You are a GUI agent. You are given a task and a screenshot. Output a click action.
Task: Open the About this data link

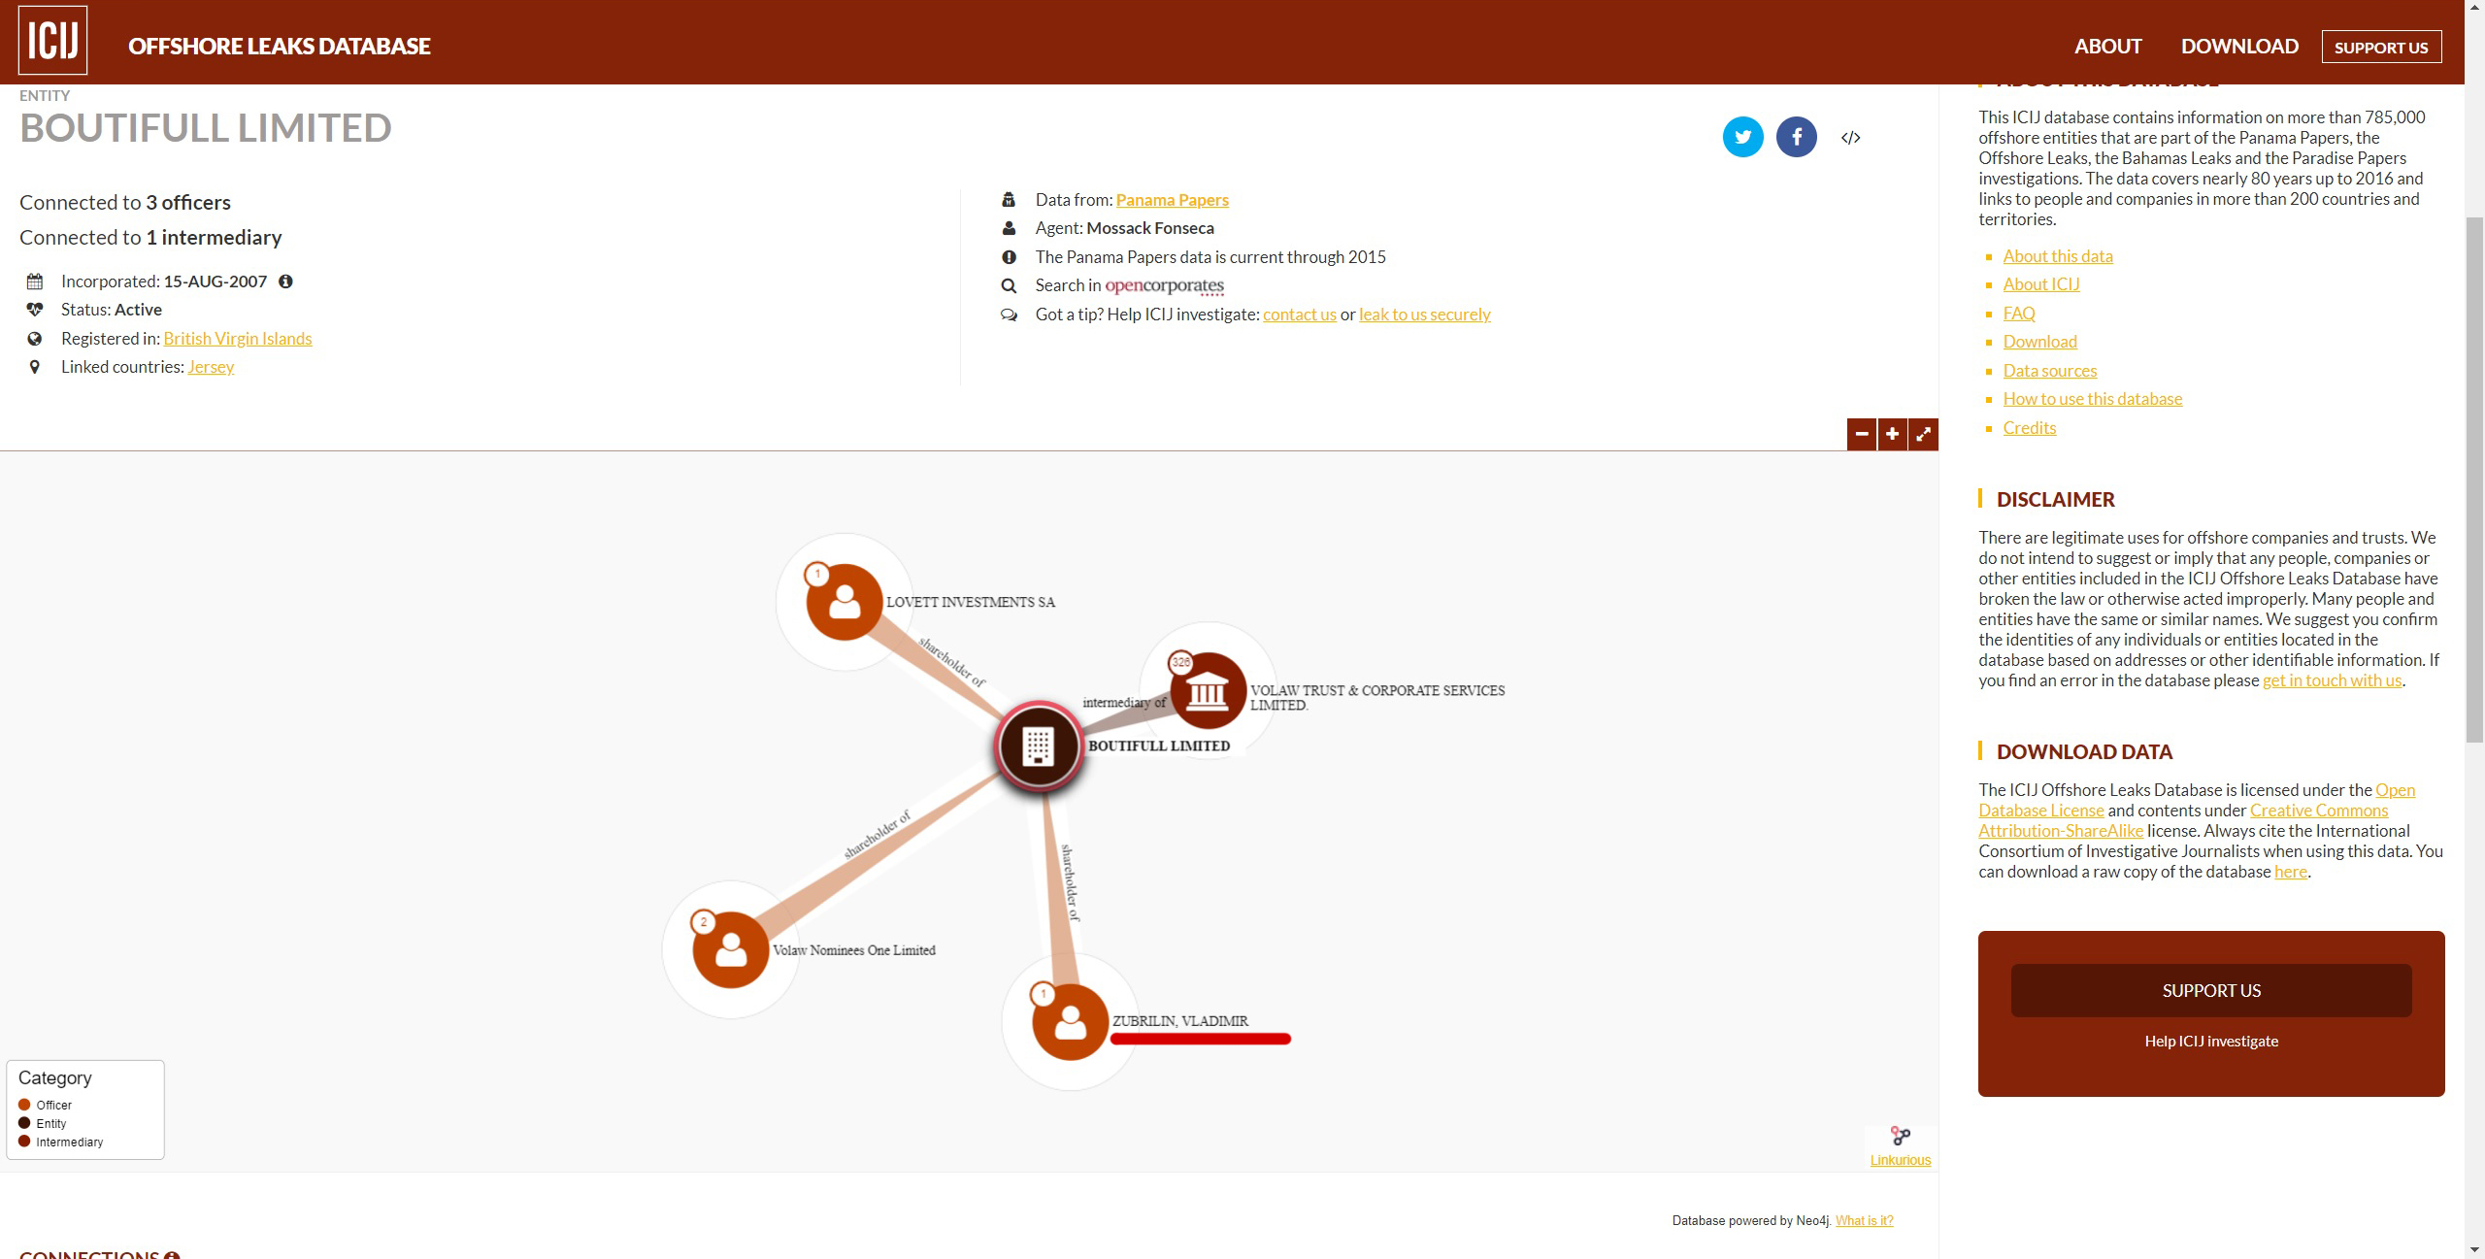point(2057,256)
